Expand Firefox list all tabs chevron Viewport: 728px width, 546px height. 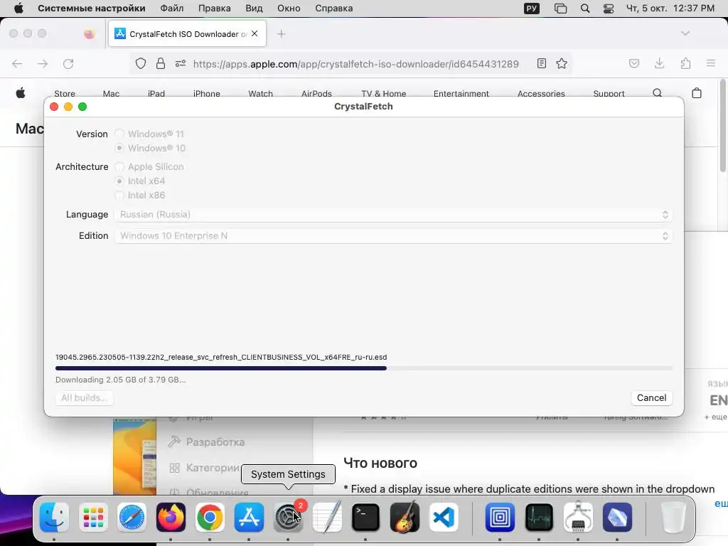[685, 33]
